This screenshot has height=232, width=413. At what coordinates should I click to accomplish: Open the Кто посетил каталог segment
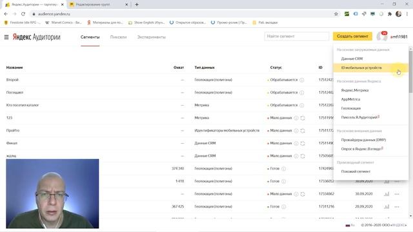pyautogui.click(x=23, y=105)
